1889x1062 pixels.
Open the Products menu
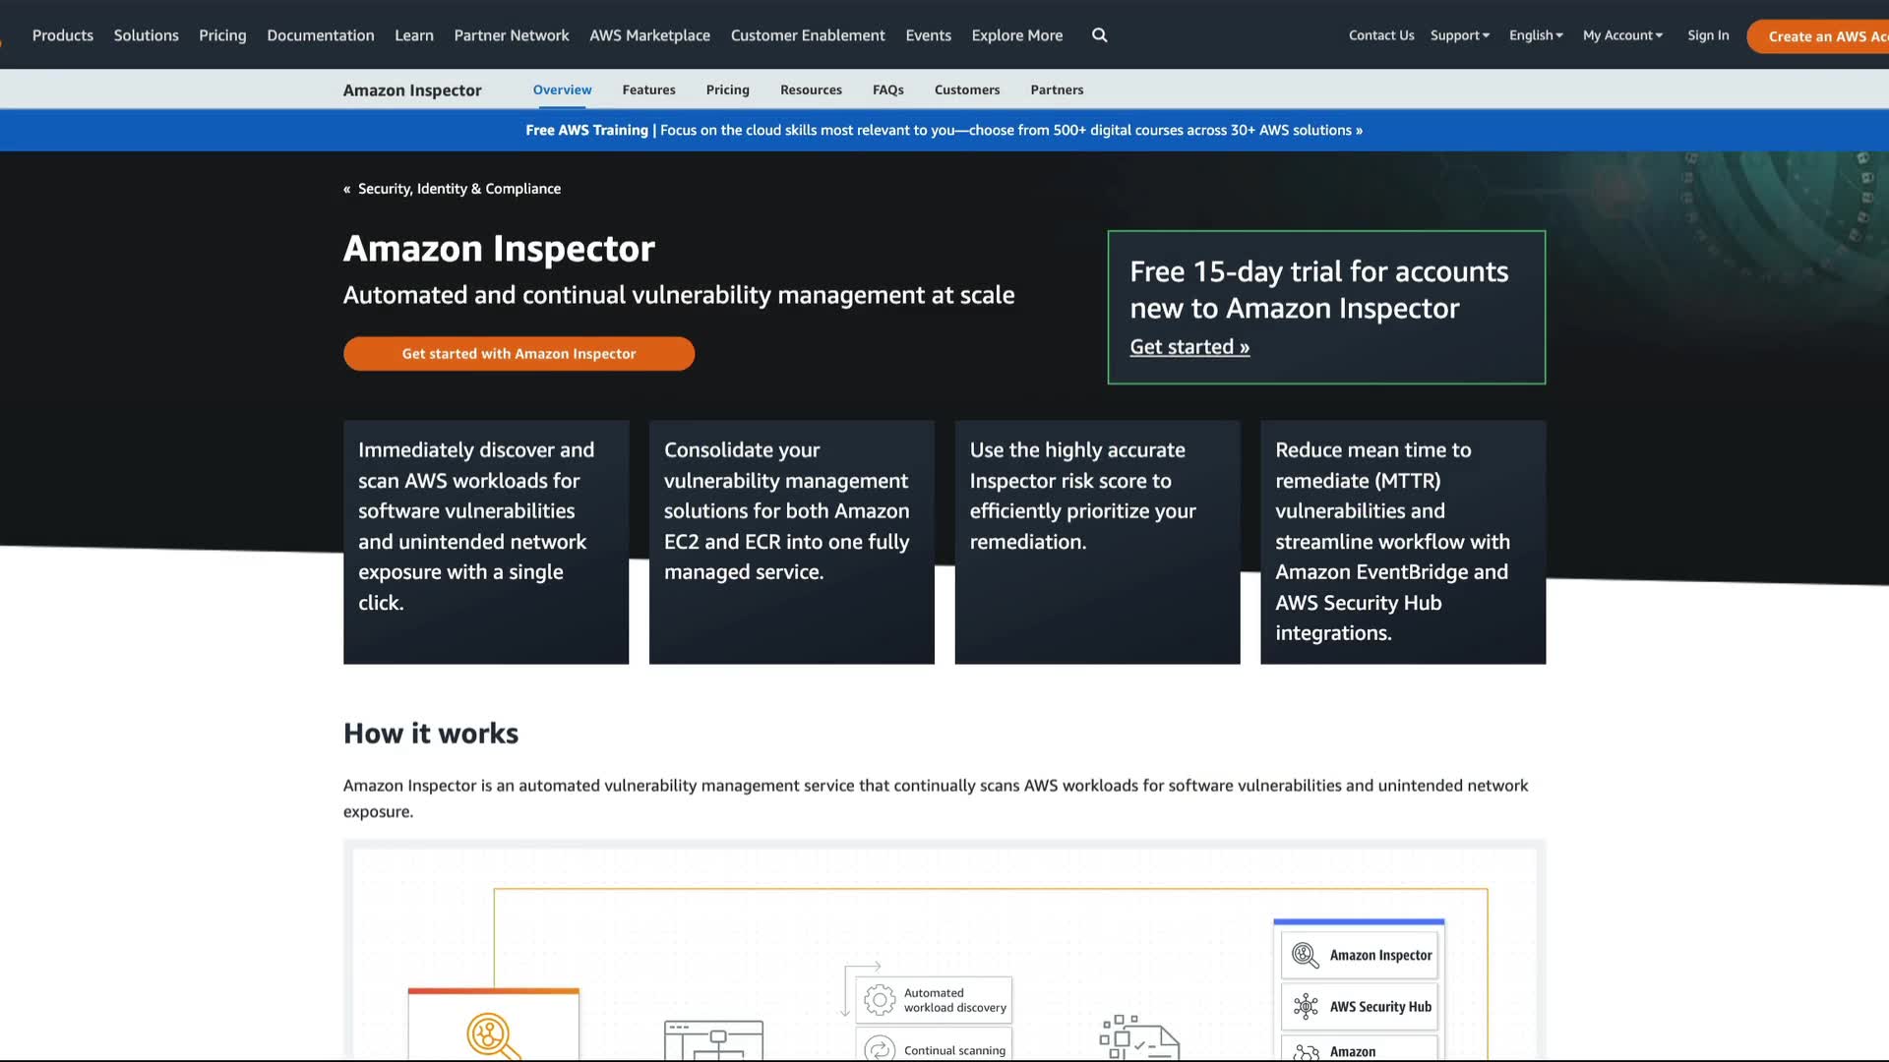click(x=63, y=35)
